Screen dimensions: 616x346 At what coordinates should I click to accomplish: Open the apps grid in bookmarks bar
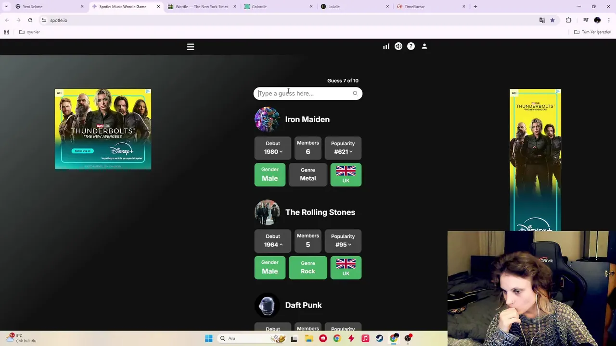6,32
